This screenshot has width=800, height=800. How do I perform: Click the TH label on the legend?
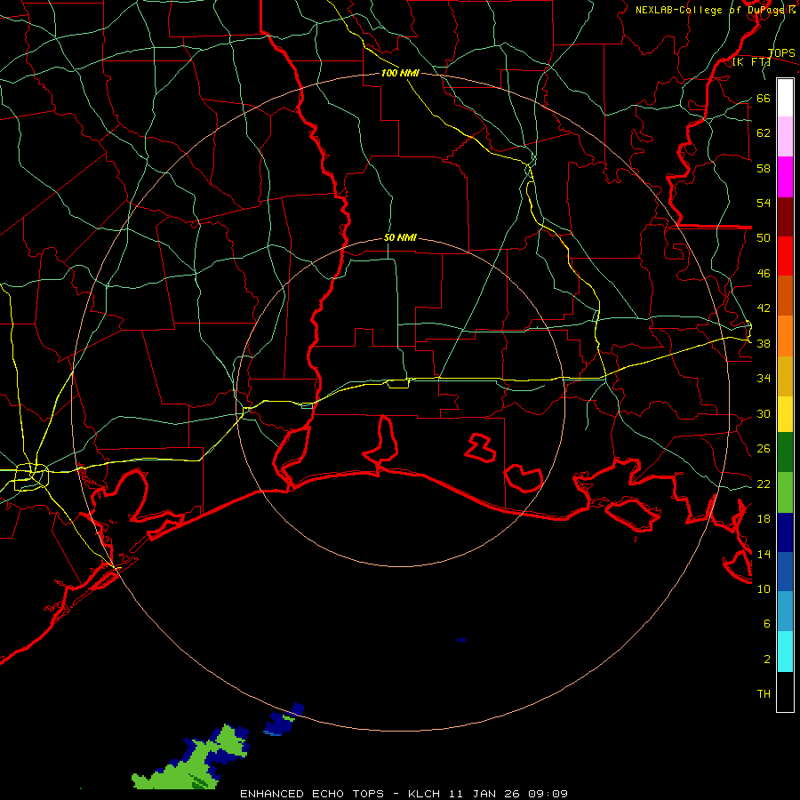tap(764, 694)
